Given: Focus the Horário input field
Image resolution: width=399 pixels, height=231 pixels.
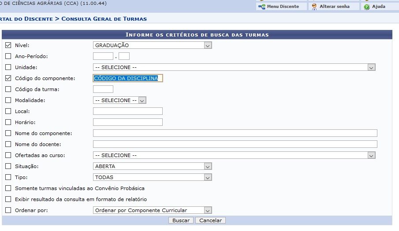Looking at the screenshot, I should click(128, 122).
